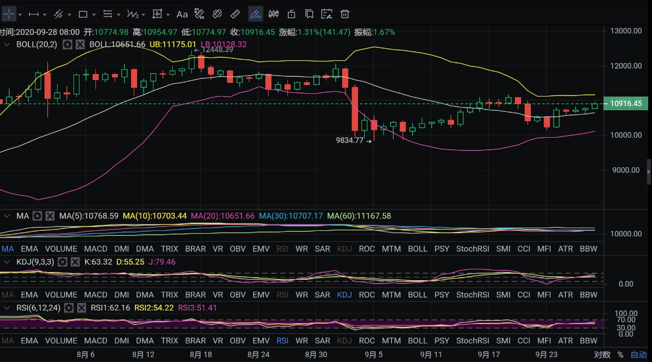Click the candlestick magnet icon
652x362 pixels.
tap(274, 14)
